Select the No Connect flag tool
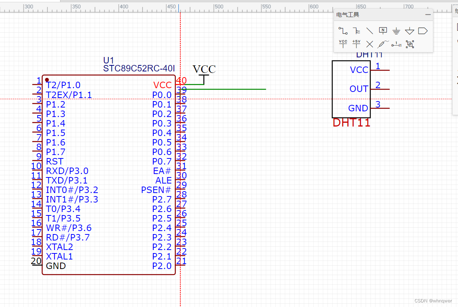This screenshot has height=307, width=458. [x=369, y=44]
